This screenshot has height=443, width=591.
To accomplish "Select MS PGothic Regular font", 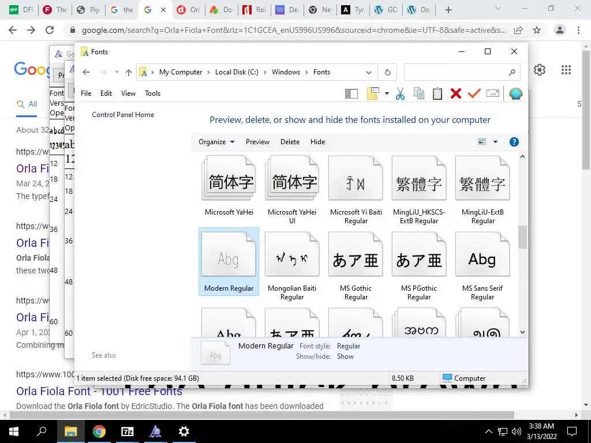I will coord(419,266).
